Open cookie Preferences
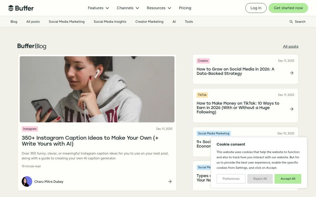 (231, 179)
